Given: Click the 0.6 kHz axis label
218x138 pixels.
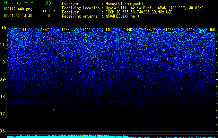Looking at the screenshot, I should [3, 131].
